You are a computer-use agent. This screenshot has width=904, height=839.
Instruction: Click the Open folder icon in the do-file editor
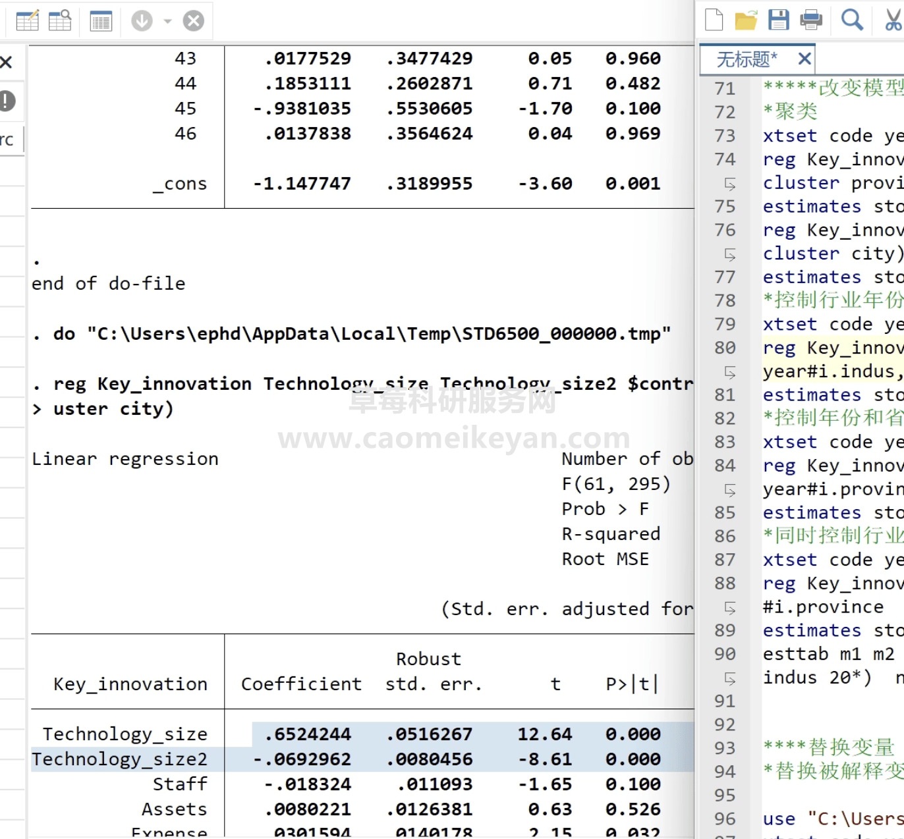pyautogui.click(x=746, y=20)
